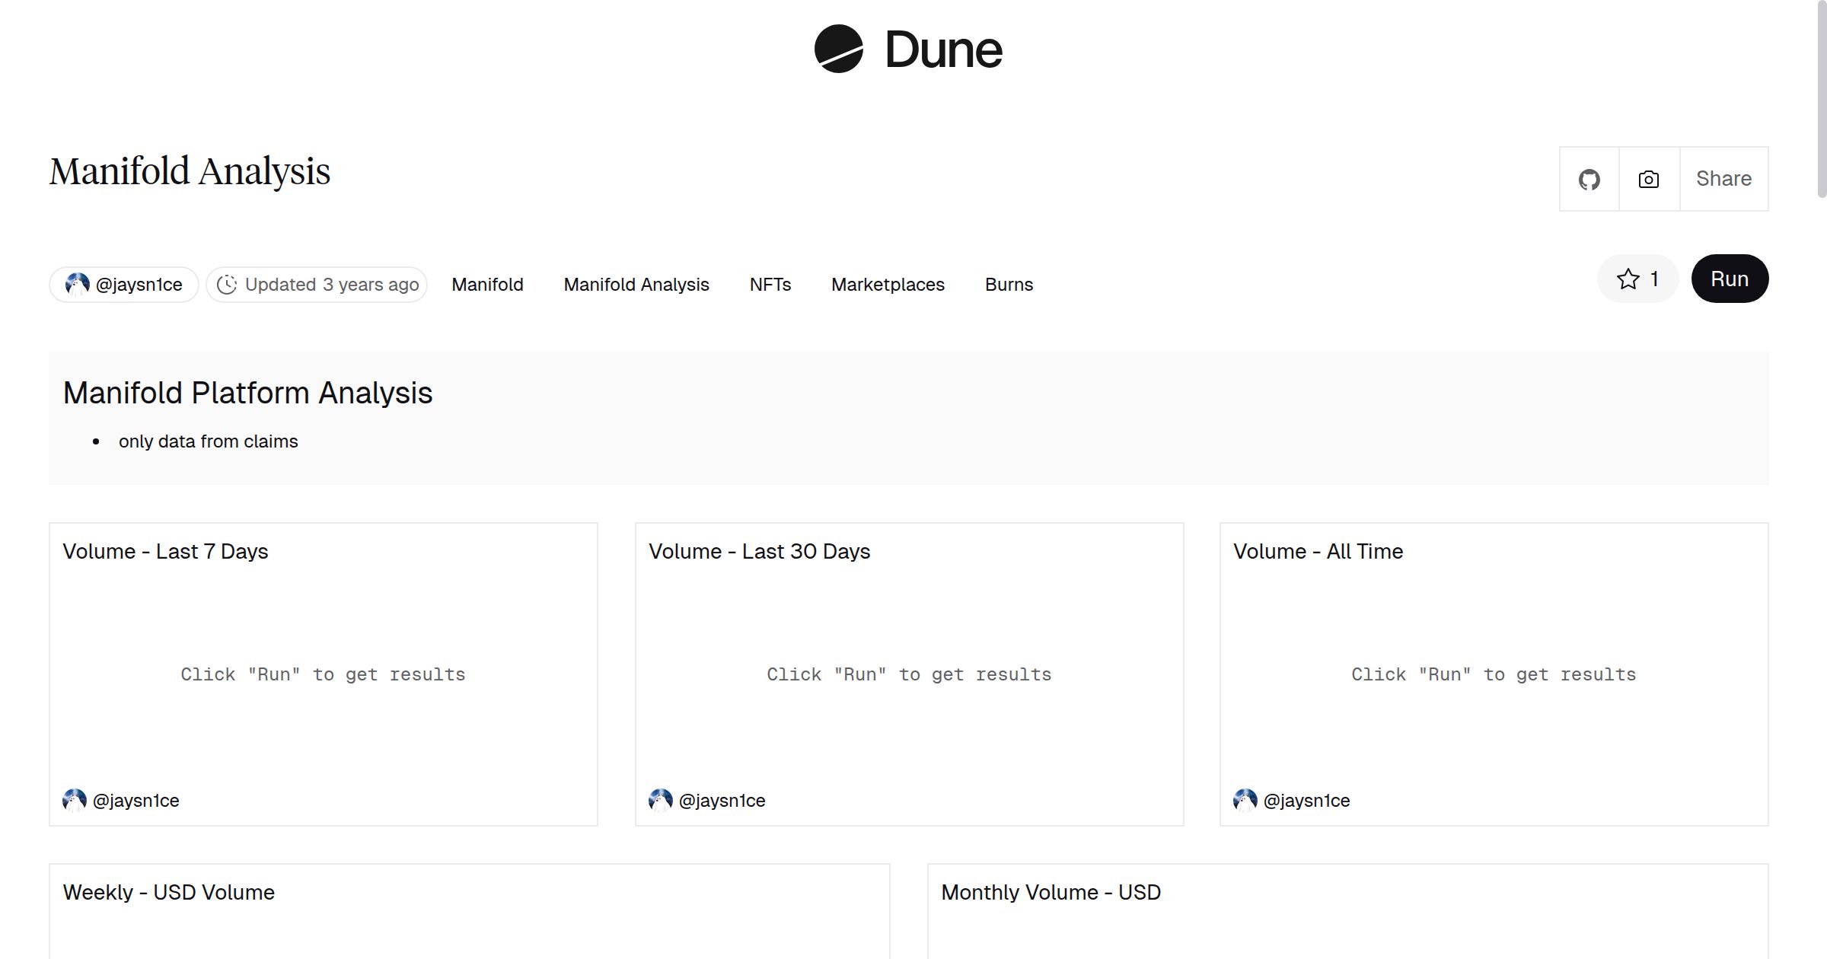This screenshot has width=1827, height=959.
Task: Select the Manifold tag
Action: point(487,285)
